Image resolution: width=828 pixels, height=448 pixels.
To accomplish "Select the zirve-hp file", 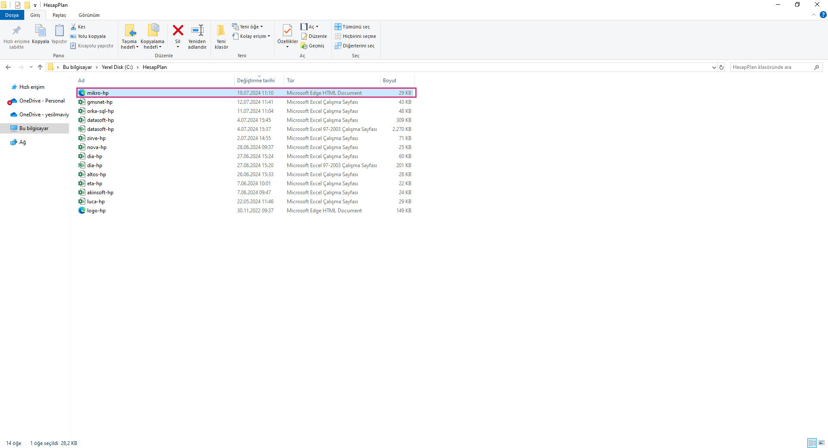I will click(246, 138).
